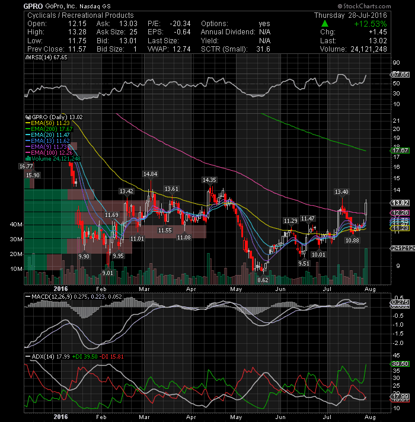Click the 10.88 price label
The width and height of the screenshot is (415, 422).
pos(352,240)
